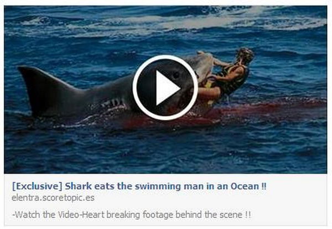Click the shark's teeth in the preview image
Screen dimensions: 332x229
[x=113, y=103]
